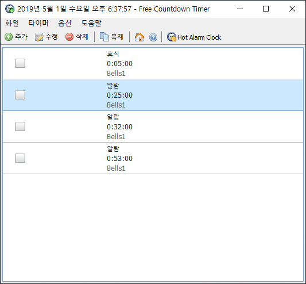Enable the 알람 0:53:00 timer checkbox
The height and width of the screenshot is (284, 306).
tap(20, 158)
